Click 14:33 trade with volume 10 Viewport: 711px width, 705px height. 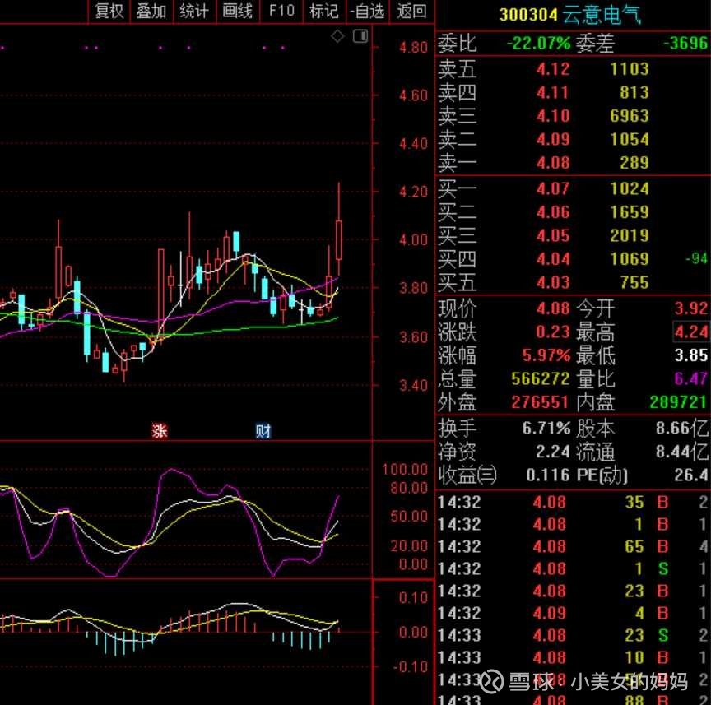pos(572,658)
